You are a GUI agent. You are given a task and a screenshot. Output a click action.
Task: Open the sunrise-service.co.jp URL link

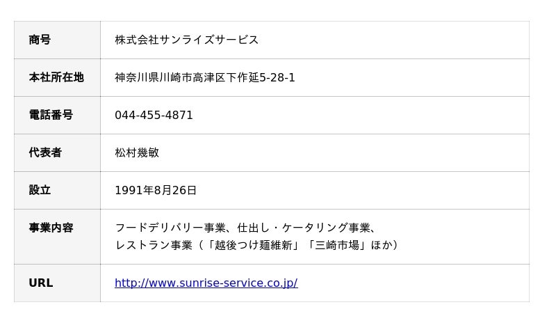tap(206, 283)
